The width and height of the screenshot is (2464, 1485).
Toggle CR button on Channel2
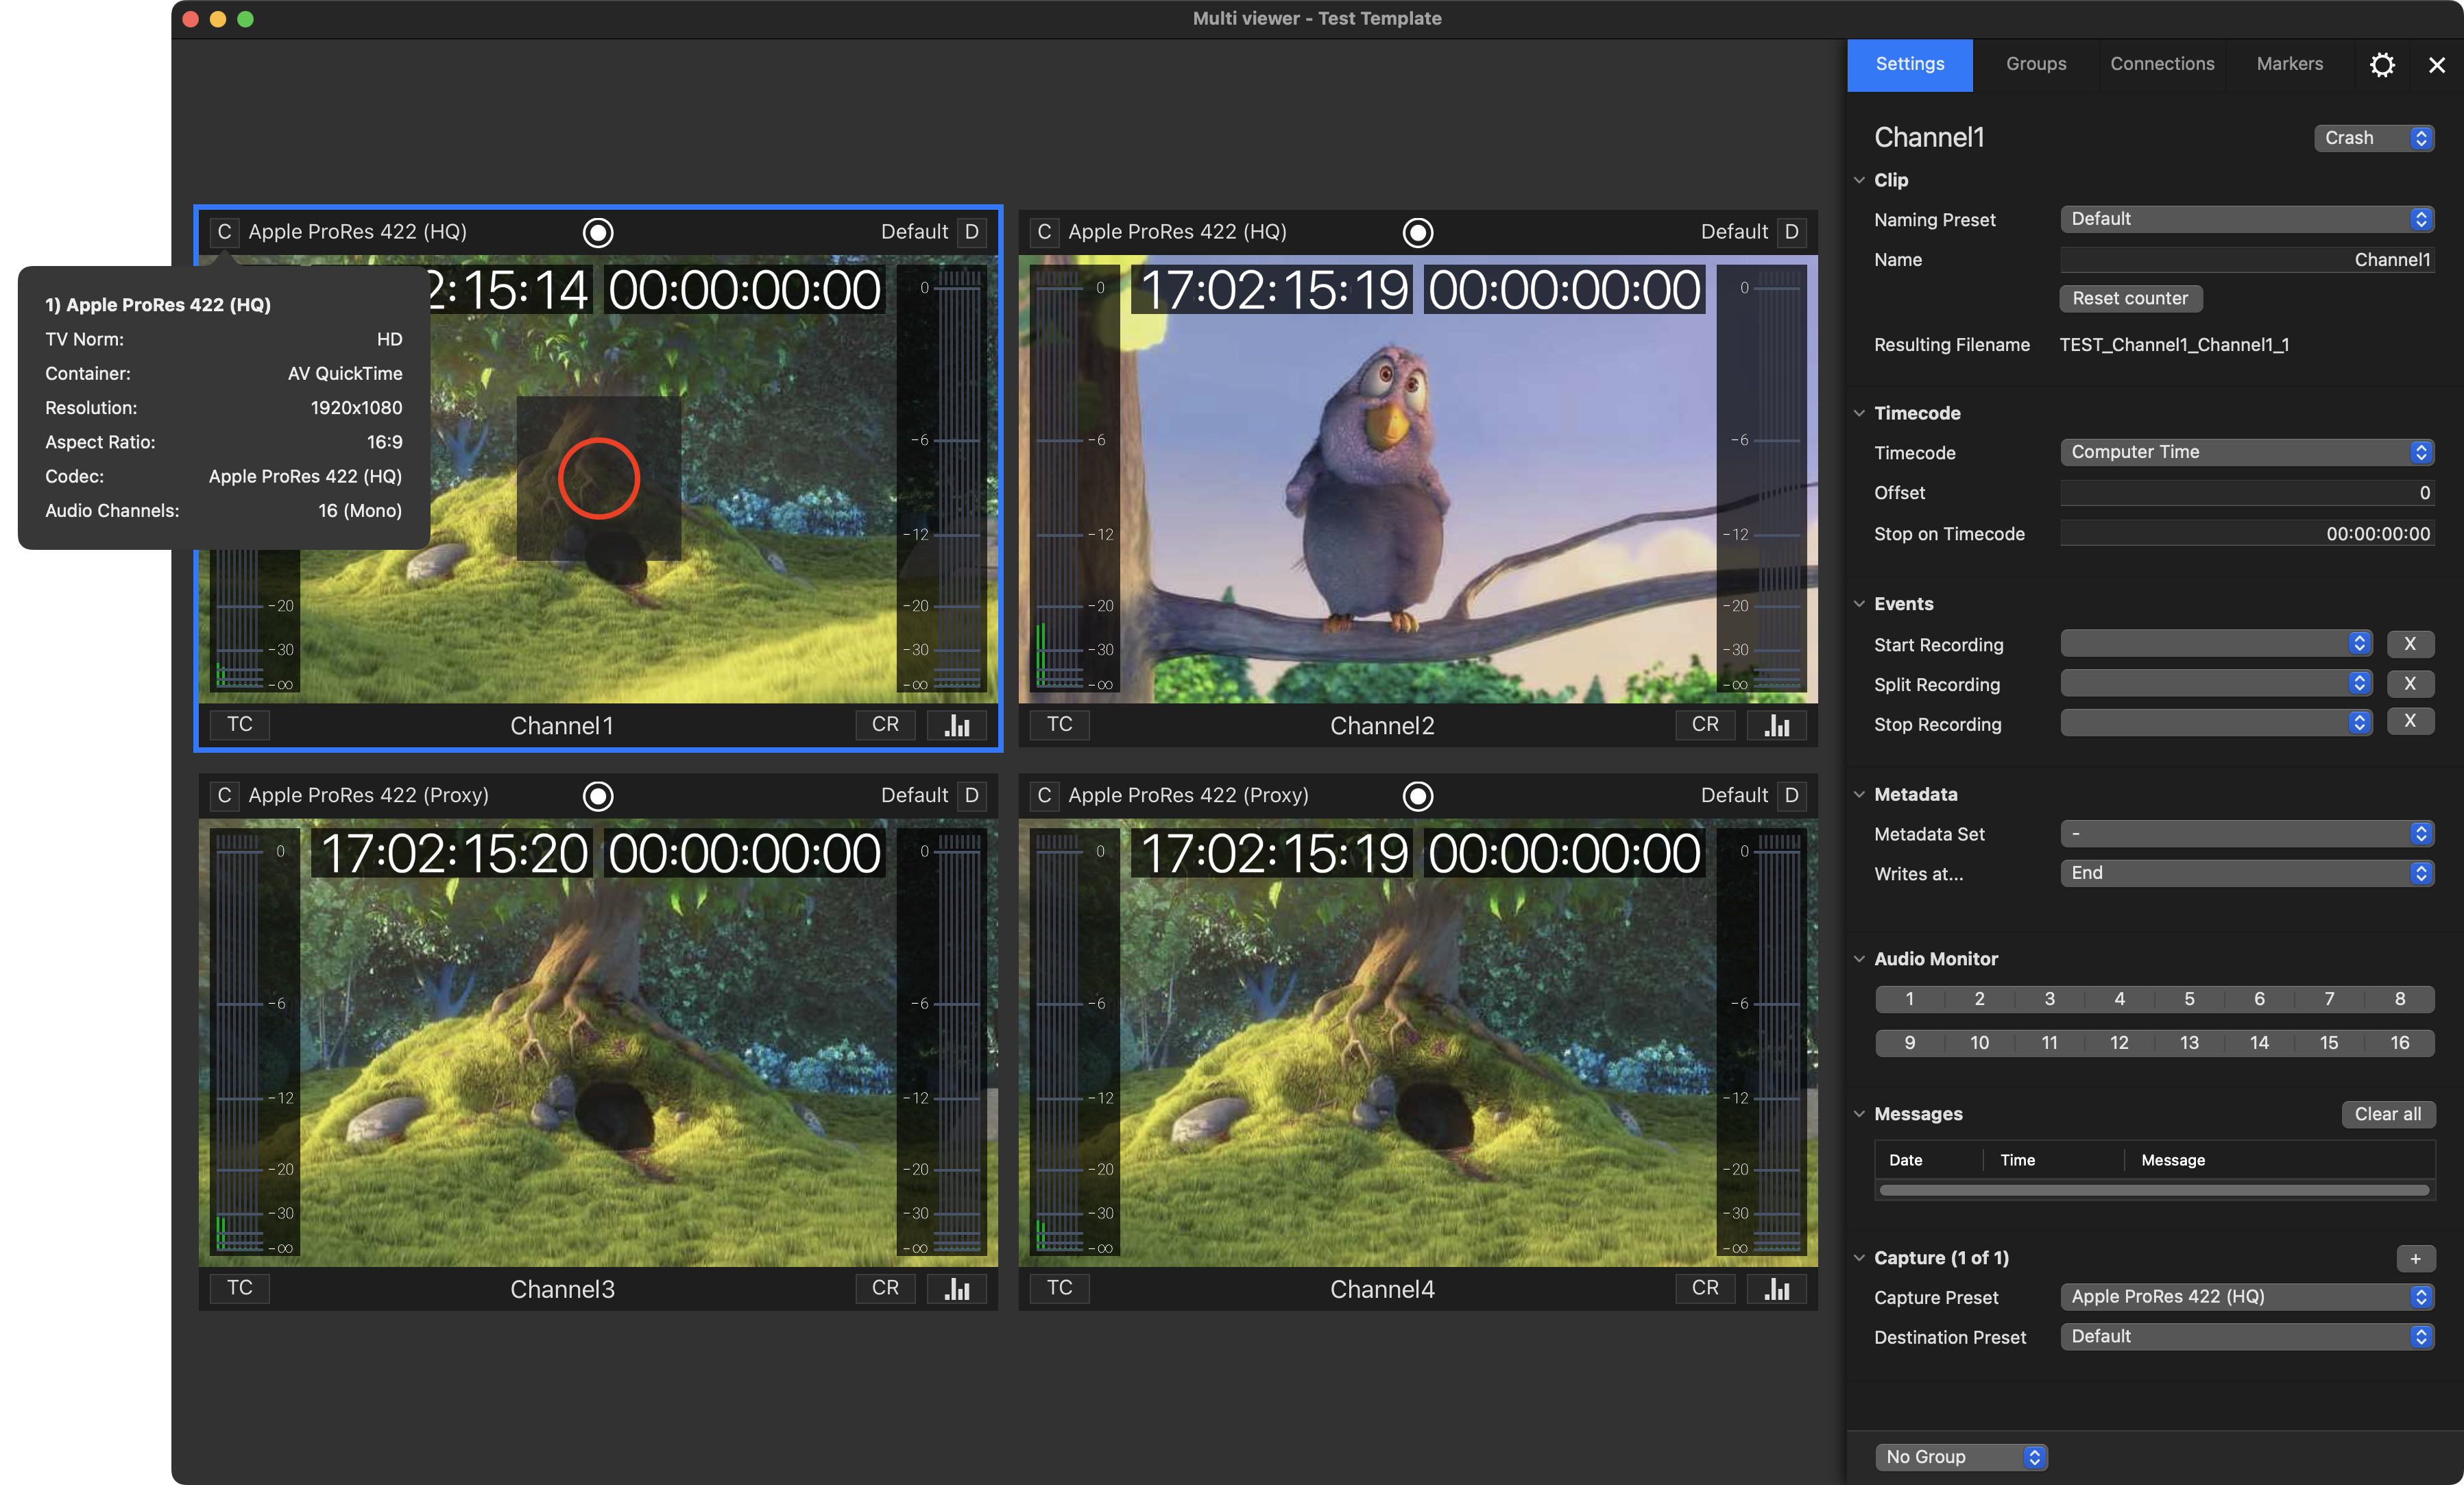[1705, 725]
